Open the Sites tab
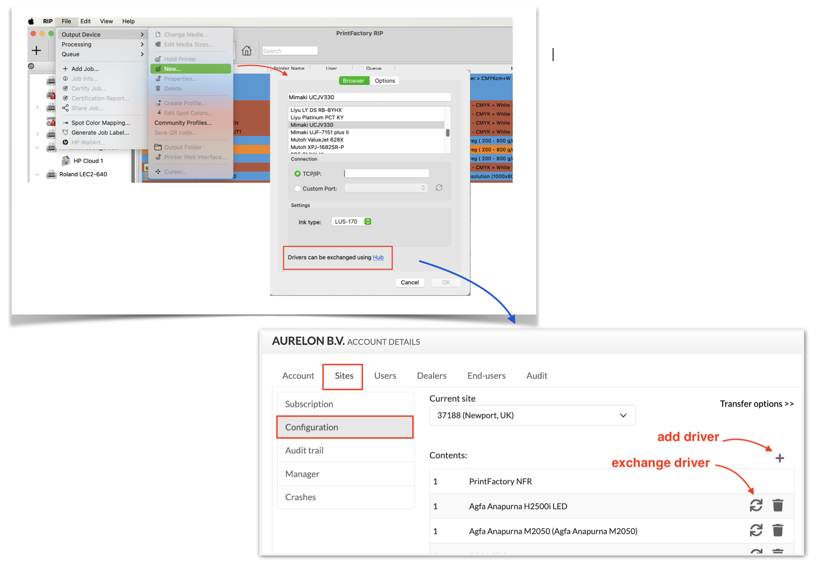Screen dimensions: 829x587 click(x=344, y=376)
